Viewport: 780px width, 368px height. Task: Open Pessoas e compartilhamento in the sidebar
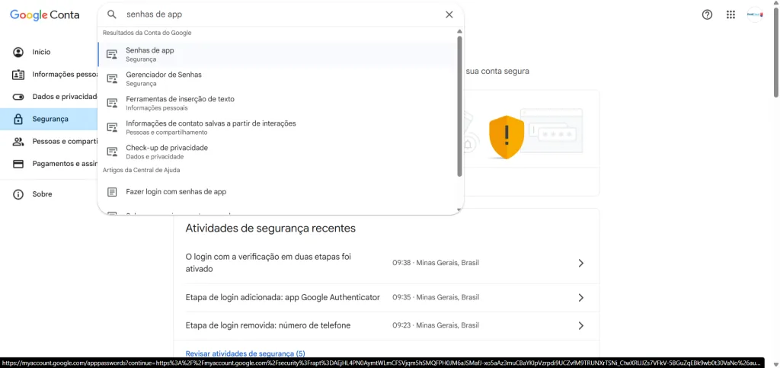pos(49,142)
